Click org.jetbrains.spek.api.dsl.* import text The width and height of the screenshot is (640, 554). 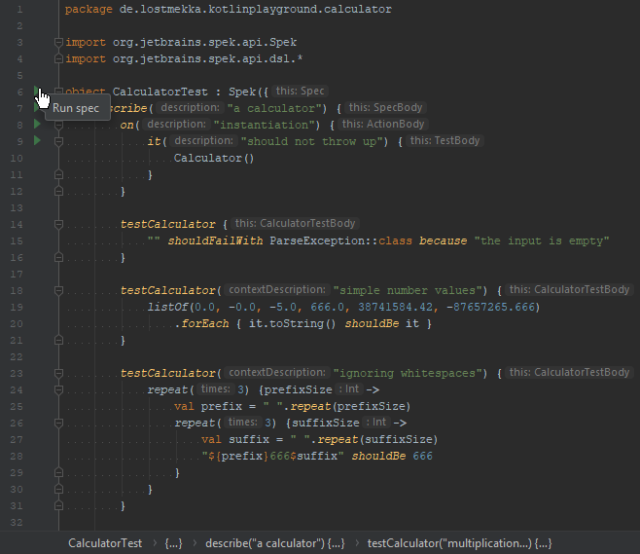(208, 58)
